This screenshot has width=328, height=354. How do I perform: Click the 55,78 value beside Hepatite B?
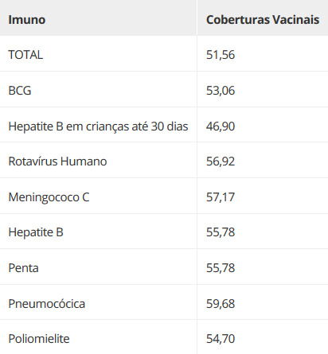221,232
